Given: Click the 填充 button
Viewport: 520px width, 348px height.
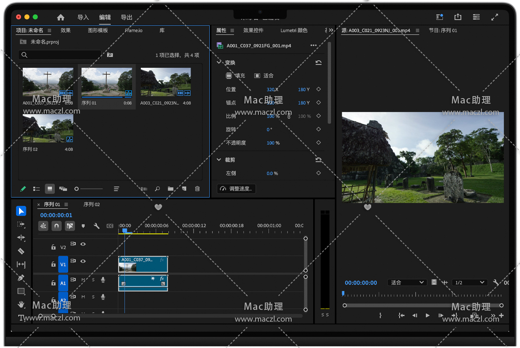Looking at the screenshot, I should point(236,76).
